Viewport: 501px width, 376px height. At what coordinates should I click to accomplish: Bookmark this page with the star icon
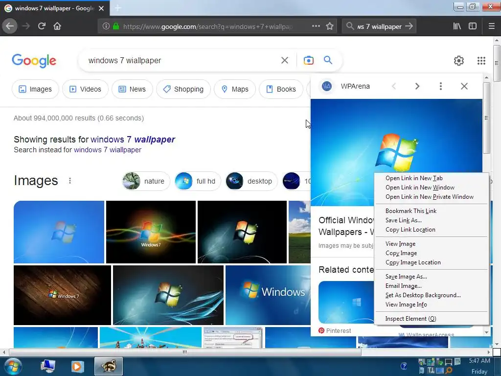tap(330, 26)
